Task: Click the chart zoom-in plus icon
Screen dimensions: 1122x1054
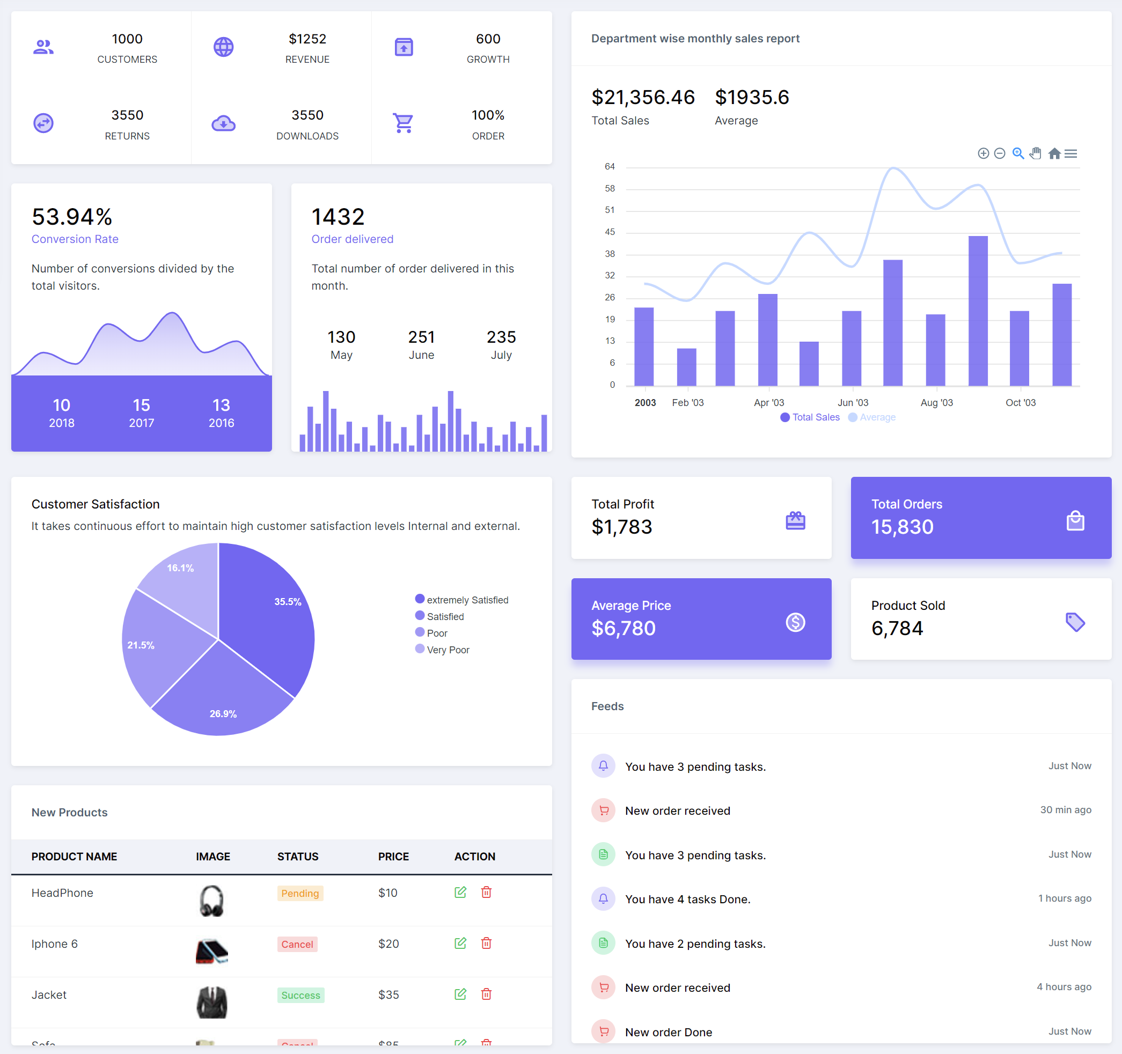Action: point(983,153)
